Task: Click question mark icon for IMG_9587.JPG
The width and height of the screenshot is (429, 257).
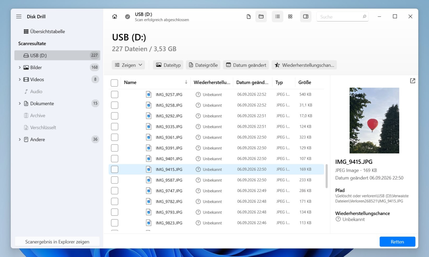Action: pos(198,180)
